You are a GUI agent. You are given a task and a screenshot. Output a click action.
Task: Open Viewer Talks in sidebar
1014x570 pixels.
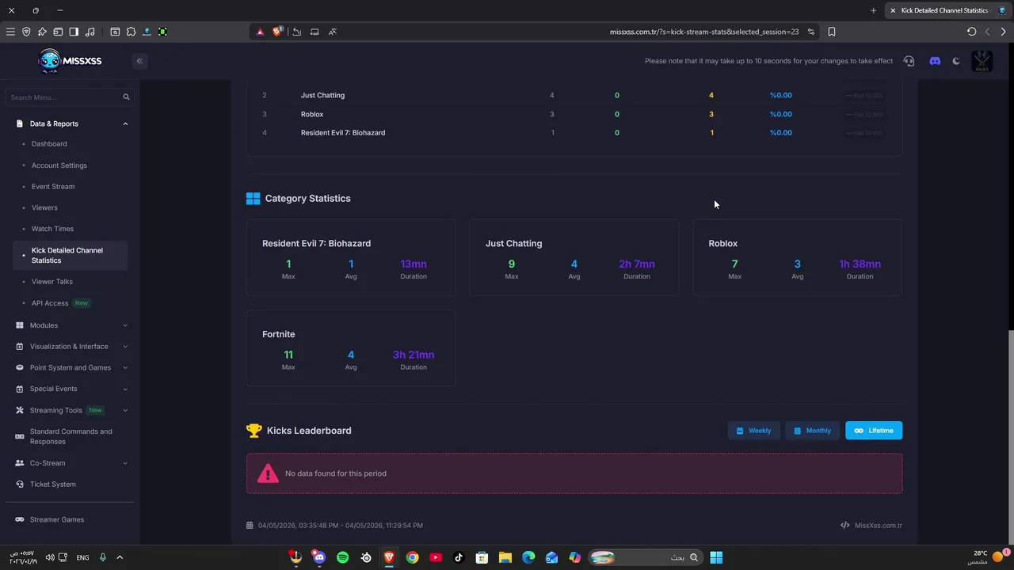pyautogui.click(x=52, y=282)
